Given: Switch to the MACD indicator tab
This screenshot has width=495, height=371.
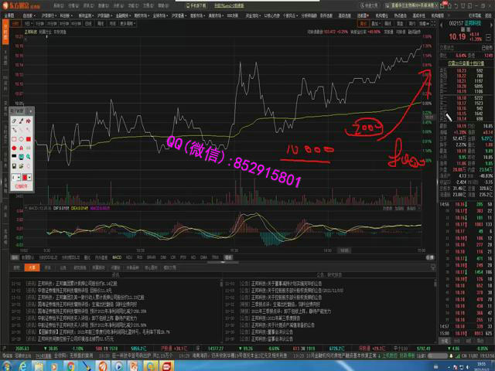Looking at the screenshot, I should click(116, 256).
